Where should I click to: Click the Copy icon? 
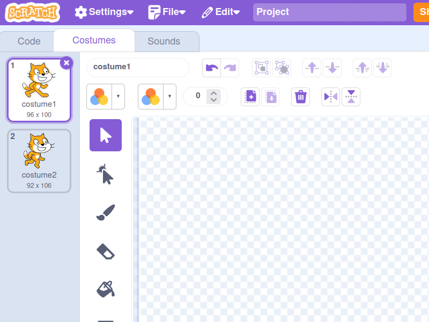pyautogui.click(x=250, y=97)
